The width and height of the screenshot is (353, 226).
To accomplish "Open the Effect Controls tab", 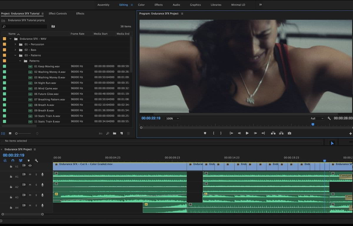I will point(58,13).
